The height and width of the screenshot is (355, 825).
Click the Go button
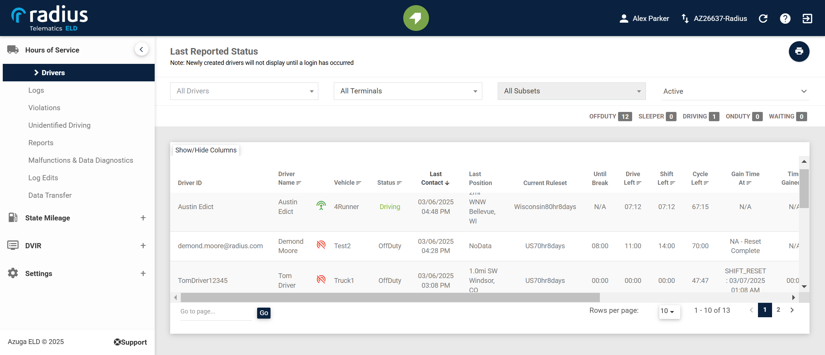pos(264,313)
